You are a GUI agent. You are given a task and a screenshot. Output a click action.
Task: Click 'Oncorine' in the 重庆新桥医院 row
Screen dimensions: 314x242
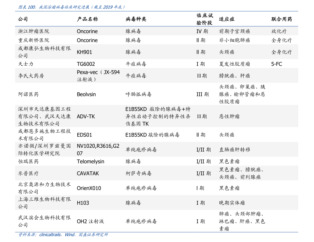tap(87, 40)
